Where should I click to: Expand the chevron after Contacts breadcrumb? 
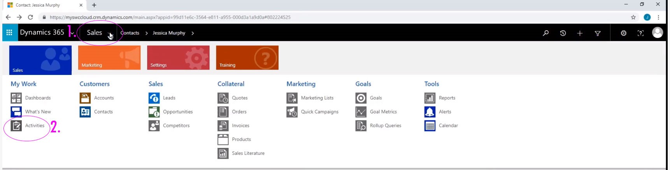point(146,33)
